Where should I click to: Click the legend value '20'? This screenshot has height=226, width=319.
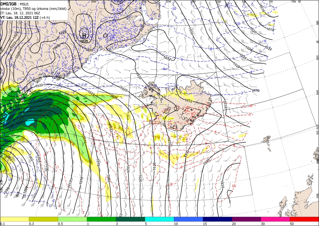point(234,224)
